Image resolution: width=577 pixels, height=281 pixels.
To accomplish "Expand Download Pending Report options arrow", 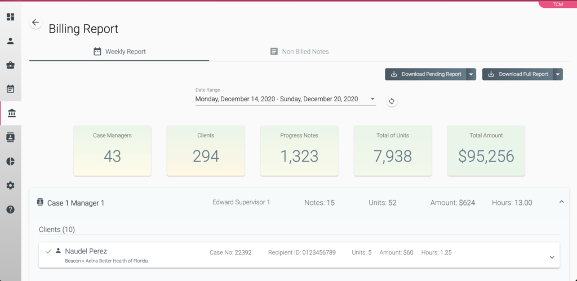I will pos(471,74).
